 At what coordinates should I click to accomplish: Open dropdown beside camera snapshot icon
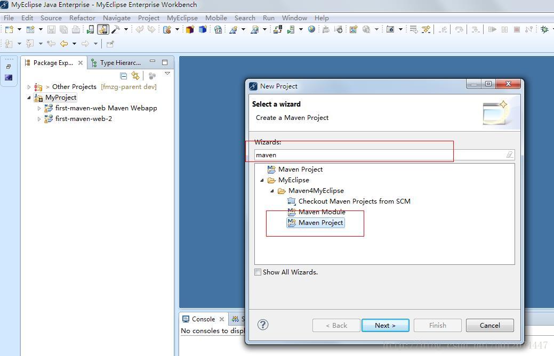point(400,30)
